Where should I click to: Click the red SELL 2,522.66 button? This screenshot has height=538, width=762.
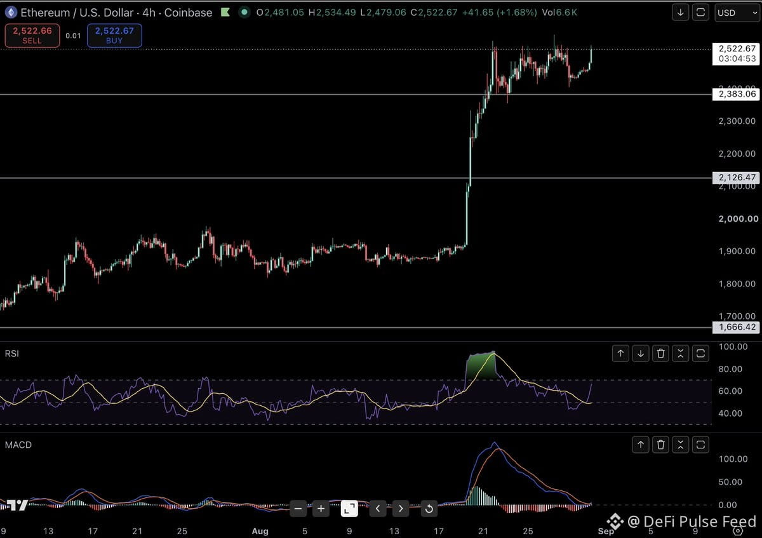click(x=32, y=36)
